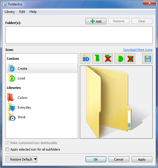This screenshot has height=168, width=158.
Task: Click the add front overlay icon
Action: (97, 59)
